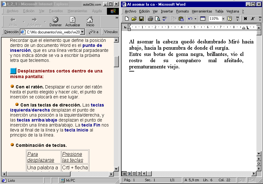Image resolution: width=263 pixels, height=184 pixels.
Task: Click the left indent marker on Word ruler
Action: point(129,27)
